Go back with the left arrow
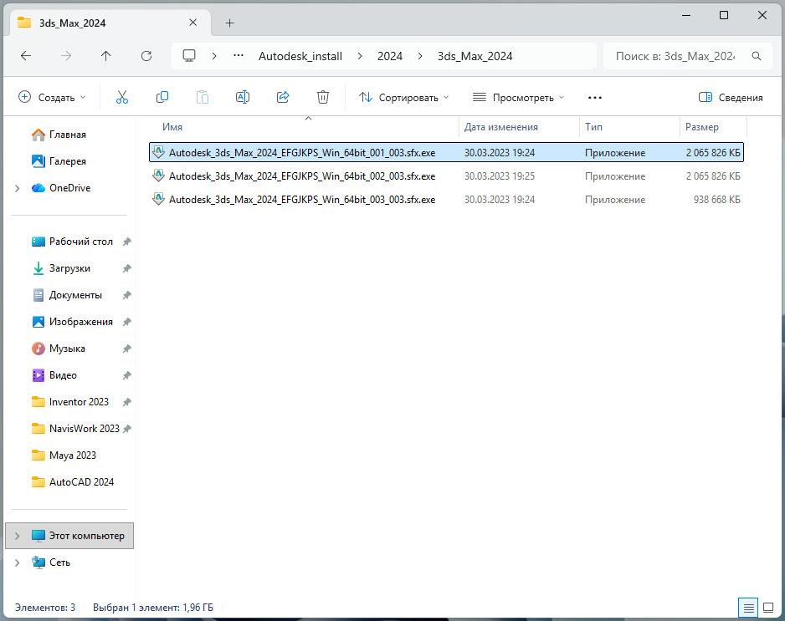The height and width of the screenshot is (621, 785). pyautogui.click(x=26, y=56)
